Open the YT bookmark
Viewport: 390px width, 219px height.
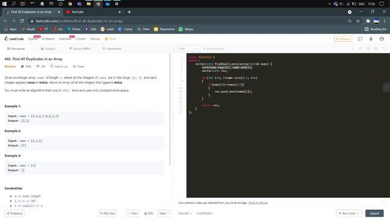click(43, 29)
